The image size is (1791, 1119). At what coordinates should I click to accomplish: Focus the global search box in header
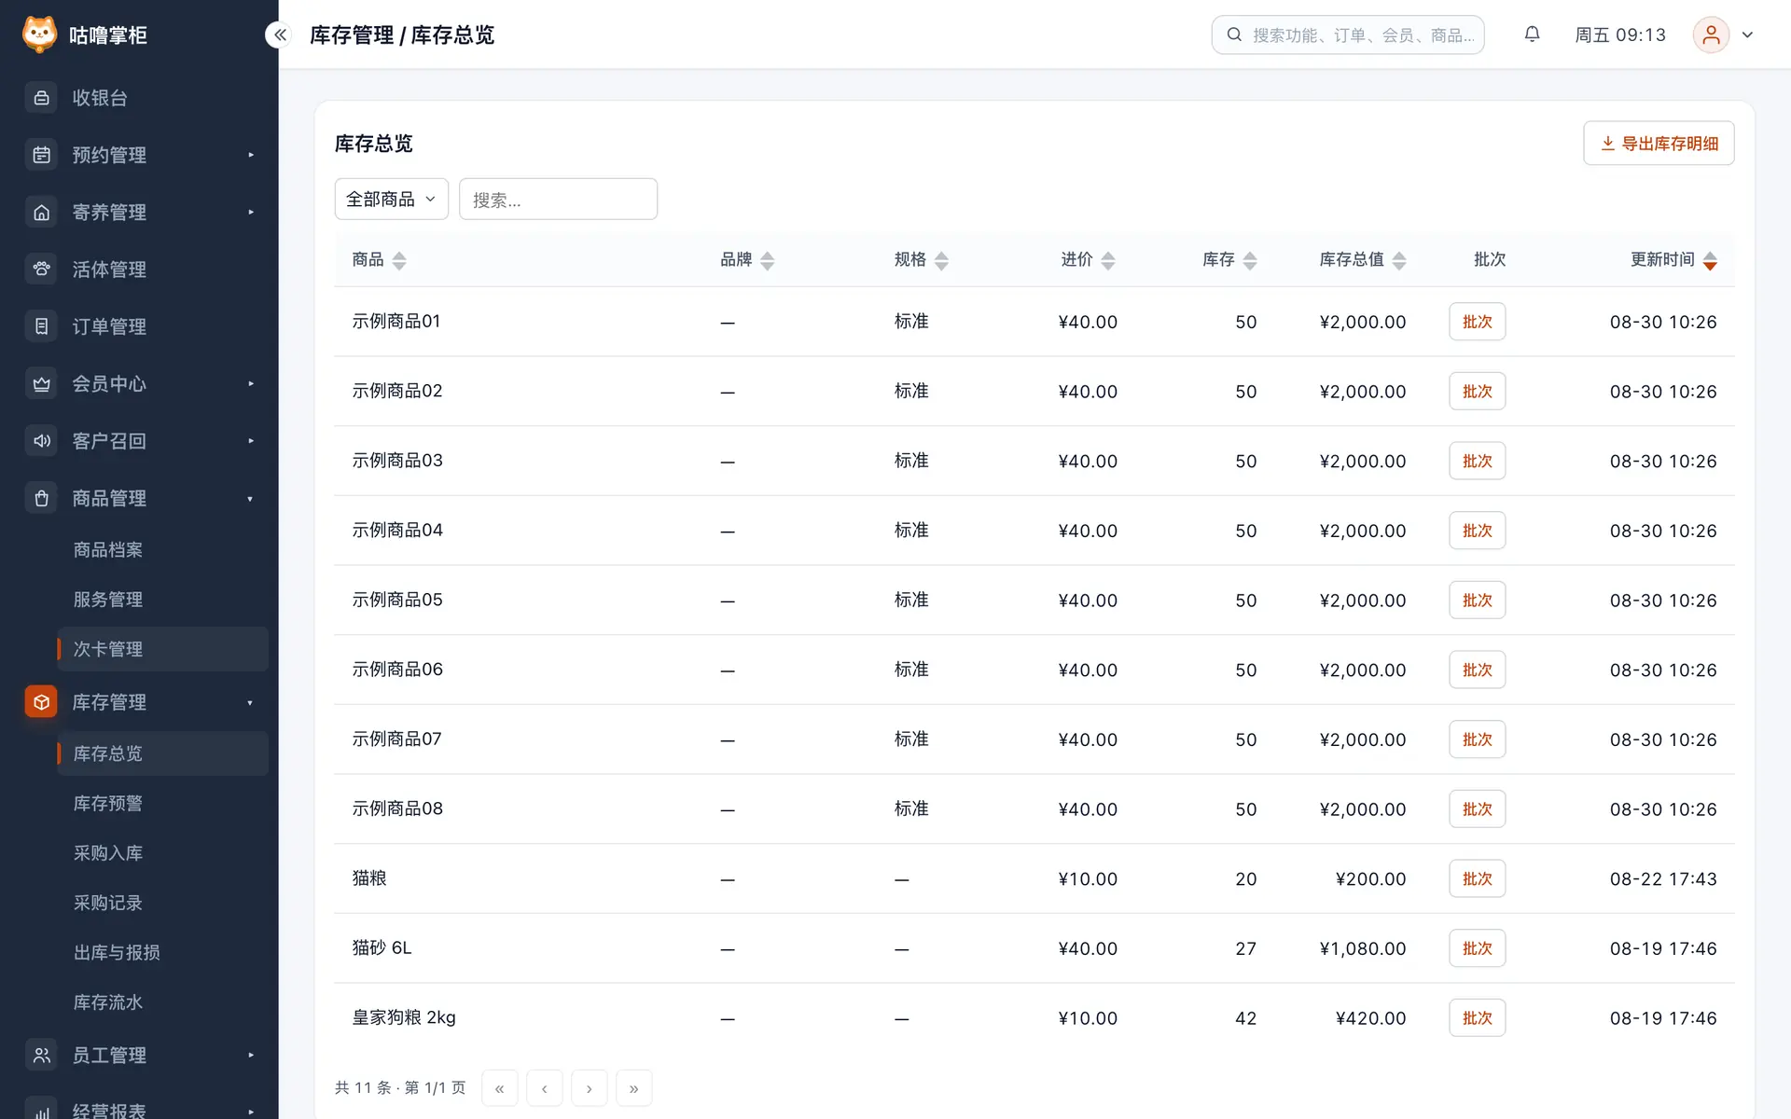tap(1348, 35)
